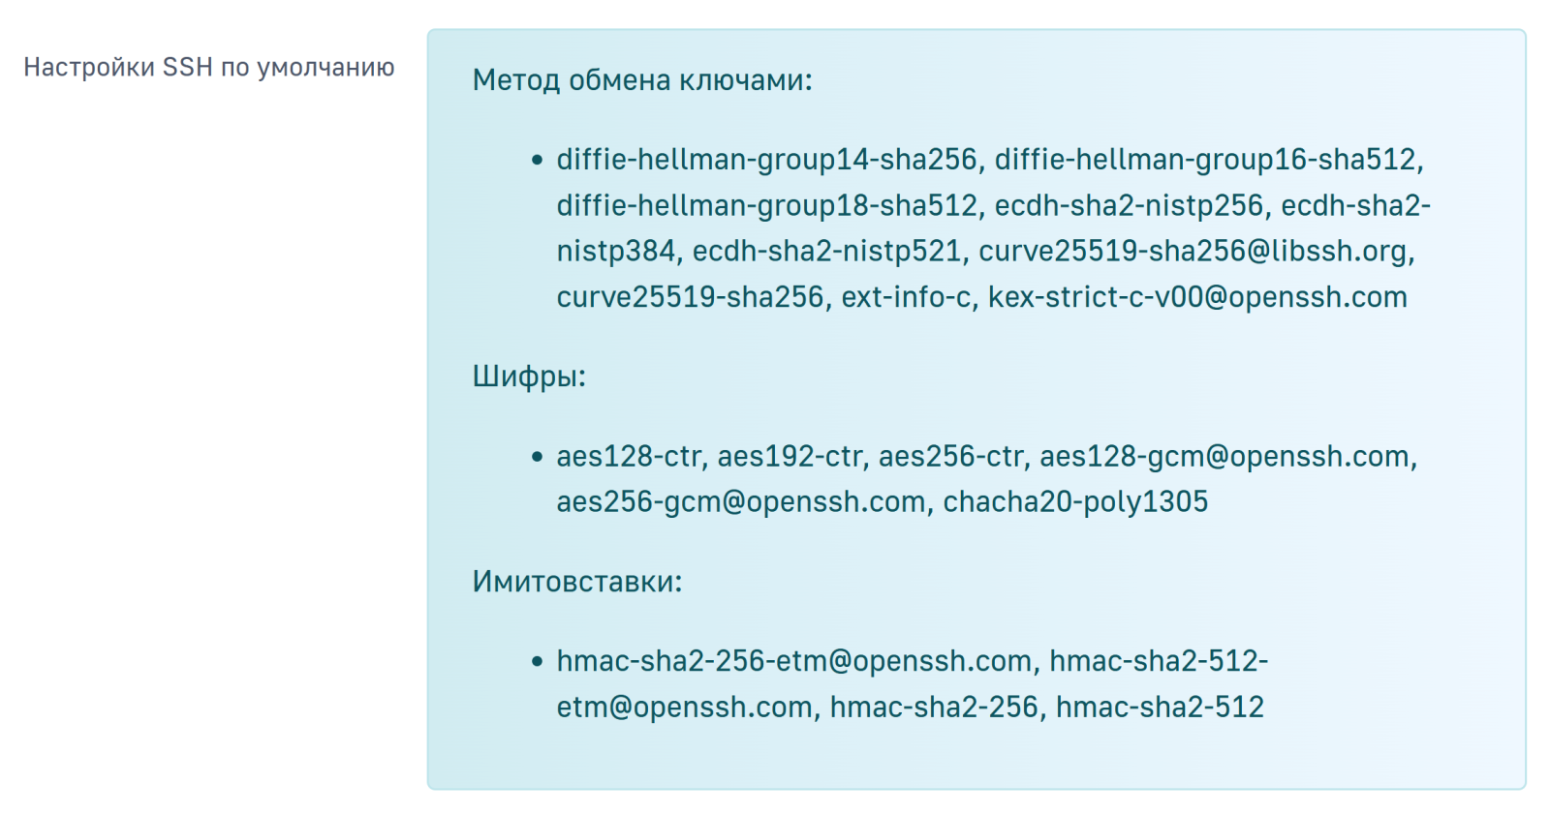
Task: Click the bullet point beside the cipher list
Action: pos(537,456)
